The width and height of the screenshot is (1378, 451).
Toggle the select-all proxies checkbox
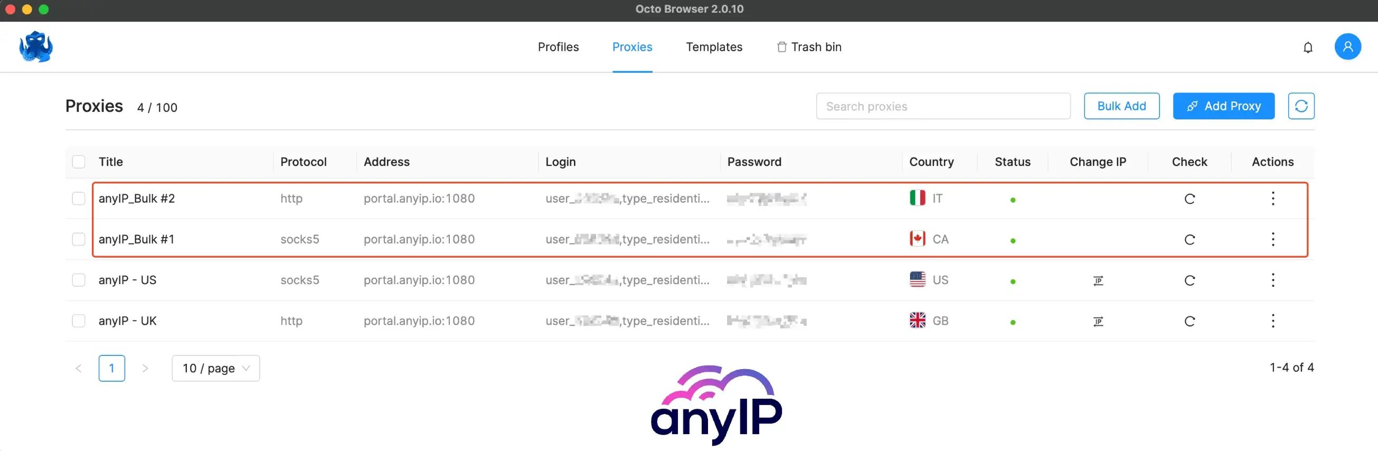(x=79, y=162)
